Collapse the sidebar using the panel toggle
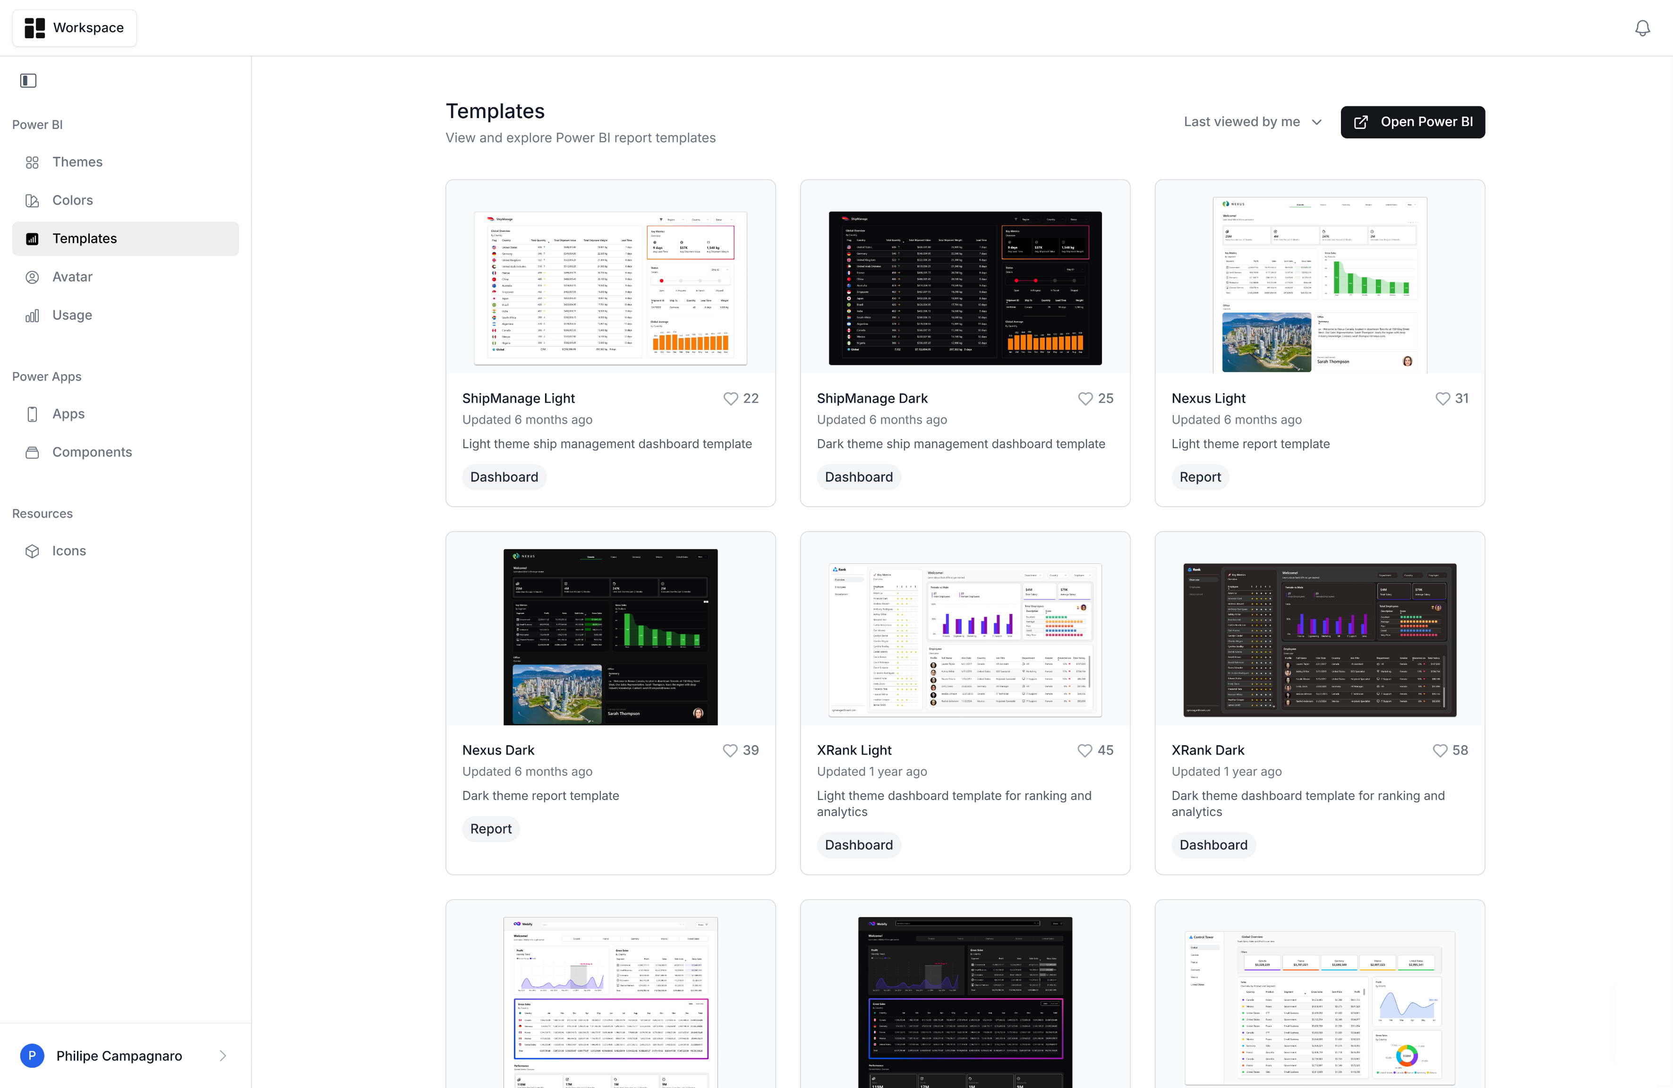The width and height of the screenshot is (1673, 1088). tap(27, 80)
